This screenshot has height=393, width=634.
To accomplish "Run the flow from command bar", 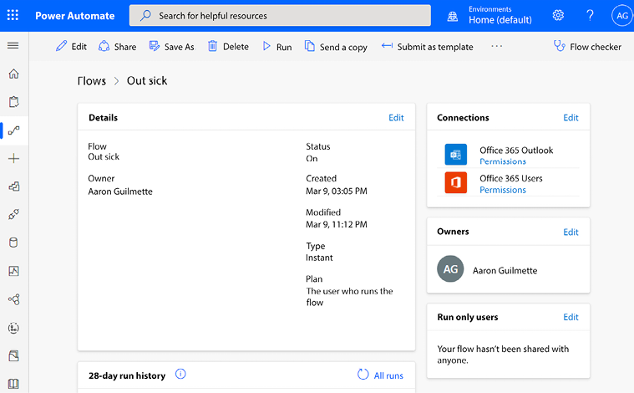I will tap(277, 47).
